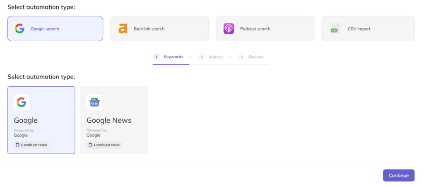Select Google search automation type
This screenshot has width=424, height=185.
click(x=55, y=28)
